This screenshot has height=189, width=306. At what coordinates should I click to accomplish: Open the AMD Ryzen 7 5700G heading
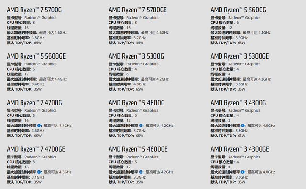point(34,10)
